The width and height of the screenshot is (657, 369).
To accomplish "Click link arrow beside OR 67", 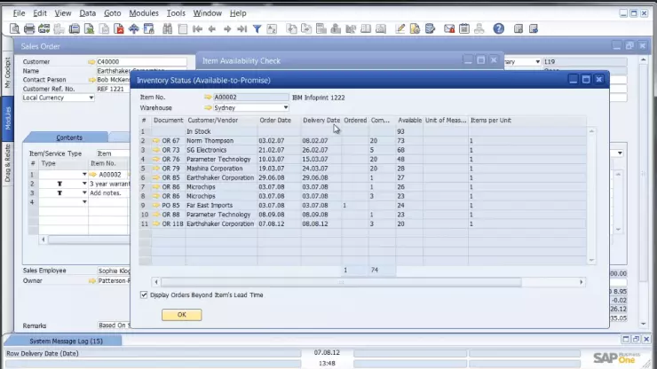I will pyautogui.click(x=156, y=141).
